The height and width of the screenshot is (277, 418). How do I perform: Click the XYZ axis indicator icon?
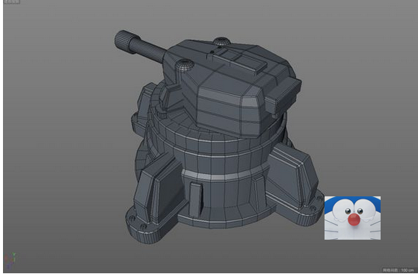[10, 261]
